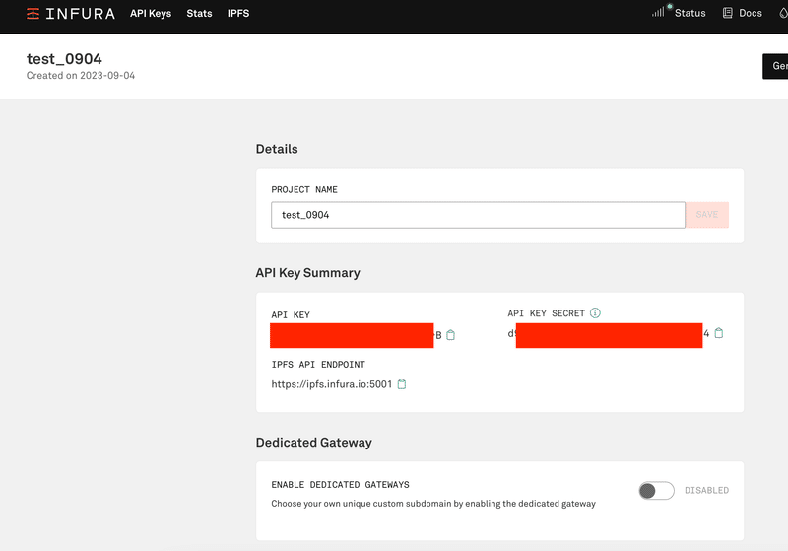Copy the IPFS API endpoint URL
Screen dimensions: 788x551
pos(402,384)
